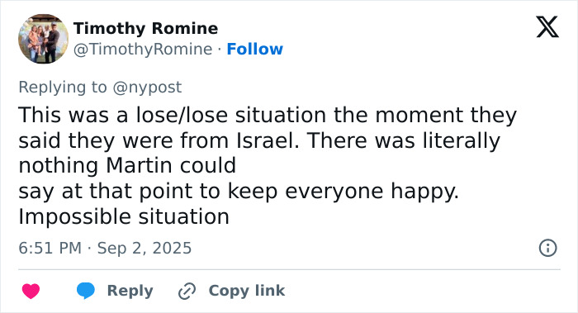Click the tweet's first line about lose/lose situation
The image size is (578, 313).
point(268,115)
